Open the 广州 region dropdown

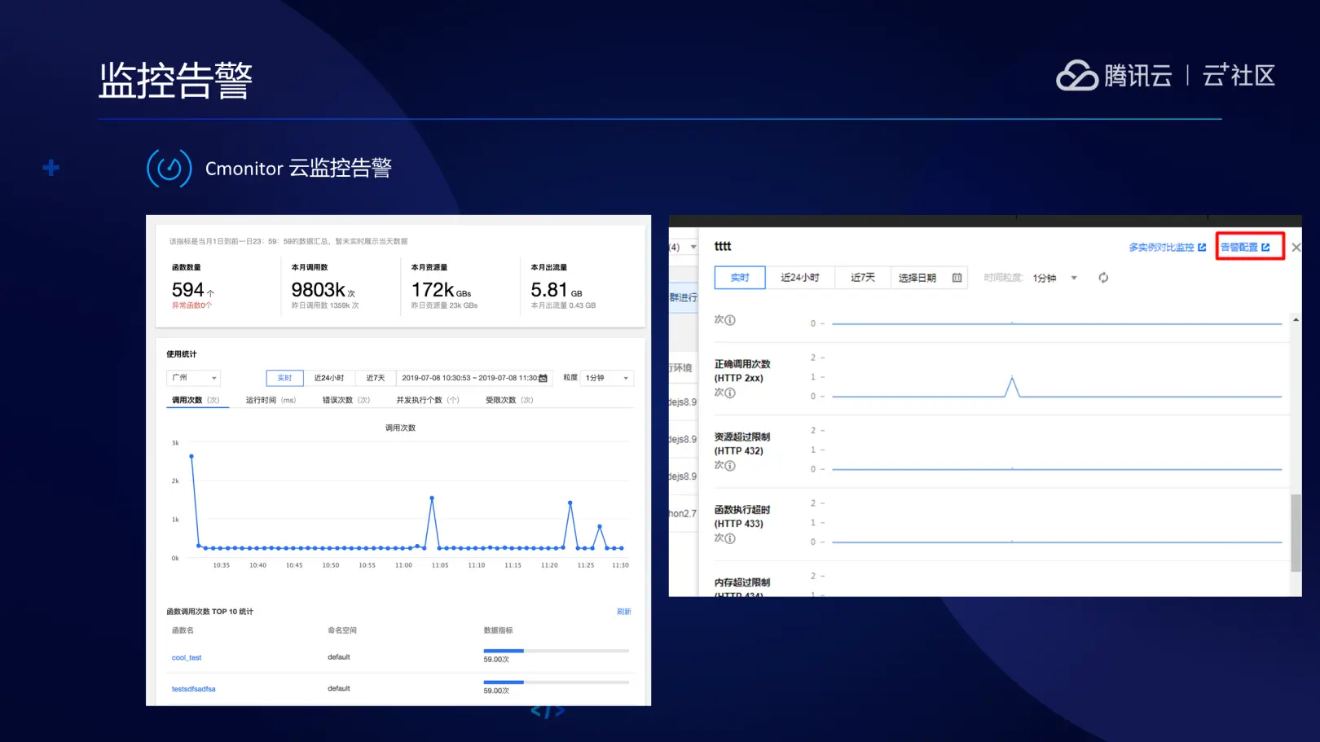click(x=193, y=378)
